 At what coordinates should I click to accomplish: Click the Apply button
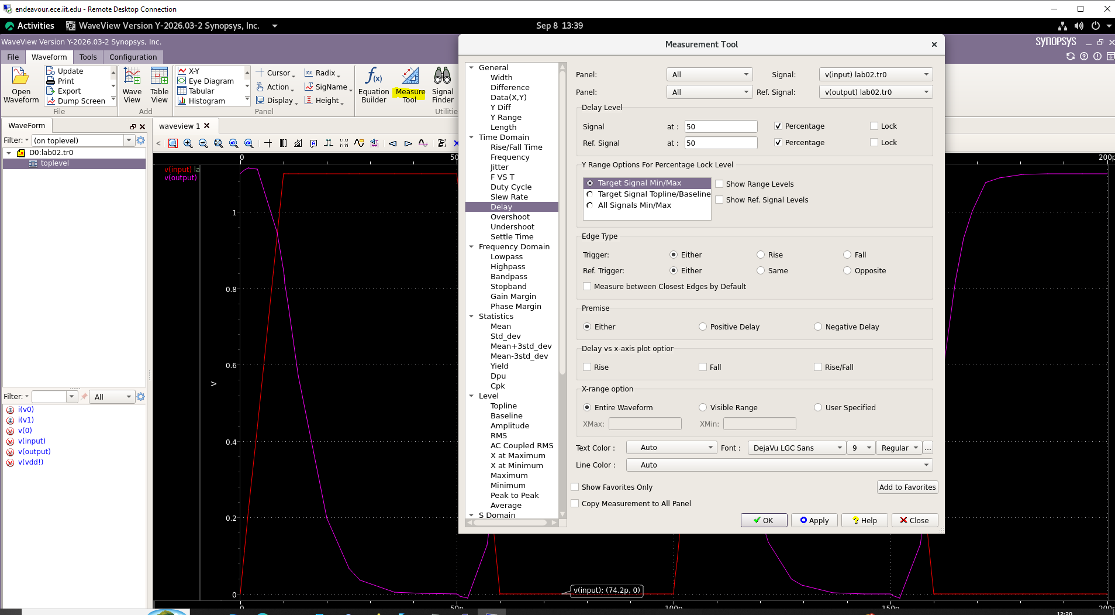pyautogui.click(x=814, y=520)
